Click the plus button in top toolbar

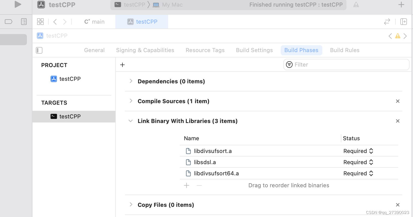click(x=401, y=5)
